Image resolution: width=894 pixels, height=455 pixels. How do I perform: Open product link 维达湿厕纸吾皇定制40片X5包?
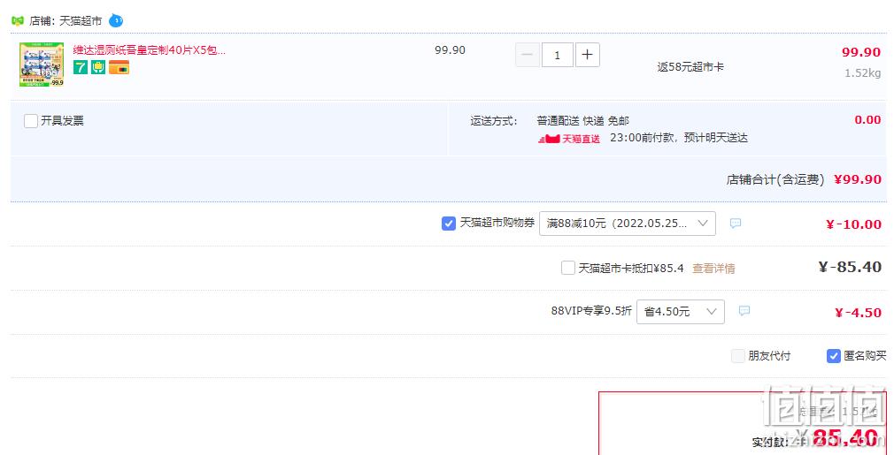(150, 50)
